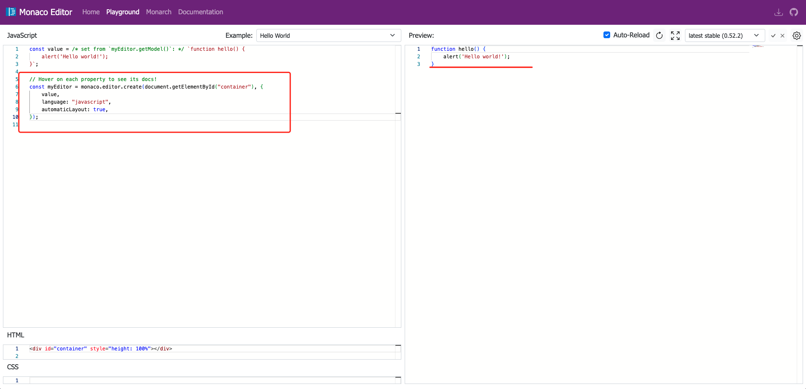Click the automaticLayout: true line

coord(75,110)
